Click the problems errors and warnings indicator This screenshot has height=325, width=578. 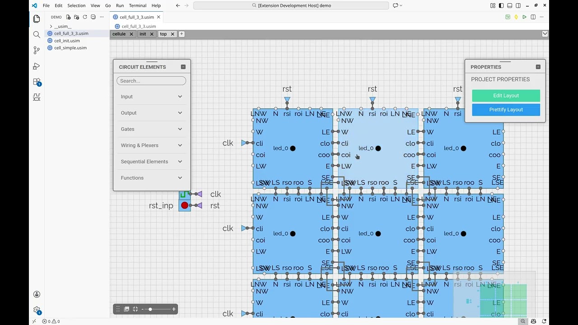tap(51, 321)
